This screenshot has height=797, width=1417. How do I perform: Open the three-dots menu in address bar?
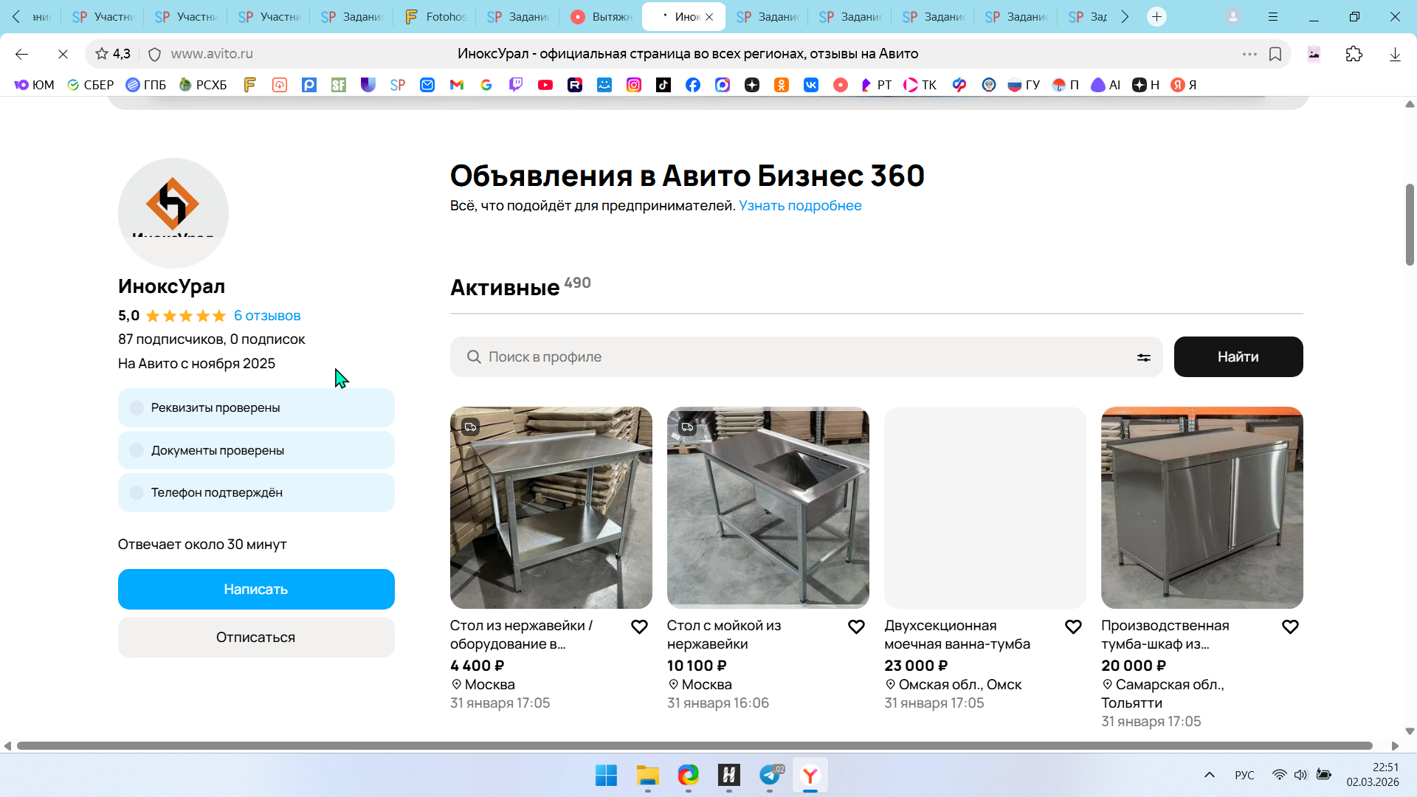(1249, 54)
